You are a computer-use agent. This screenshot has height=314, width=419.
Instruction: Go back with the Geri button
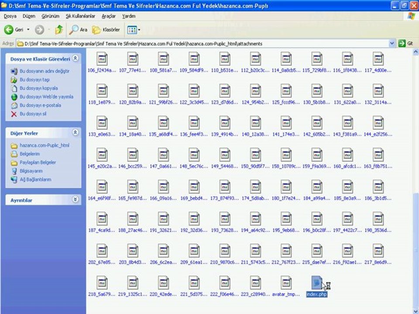(x=14, y=30)
